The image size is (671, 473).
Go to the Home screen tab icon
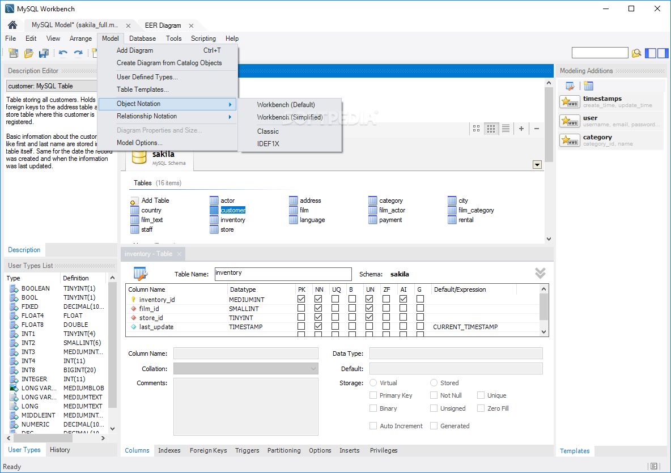pos(12,25)
